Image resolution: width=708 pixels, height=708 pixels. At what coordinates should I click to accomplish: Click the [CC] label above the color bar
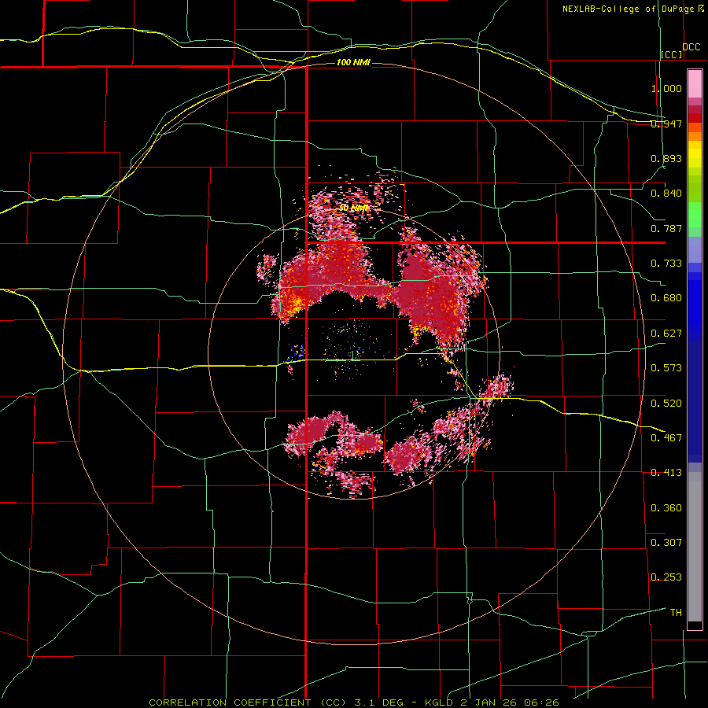[672, 54]
